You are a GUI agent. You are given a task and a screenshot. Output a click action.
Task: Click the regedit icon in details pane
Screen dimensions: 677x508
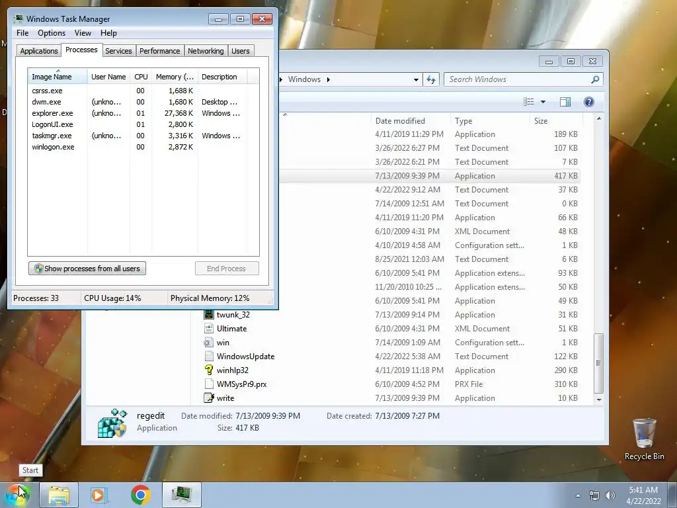(x=112, y=423)
